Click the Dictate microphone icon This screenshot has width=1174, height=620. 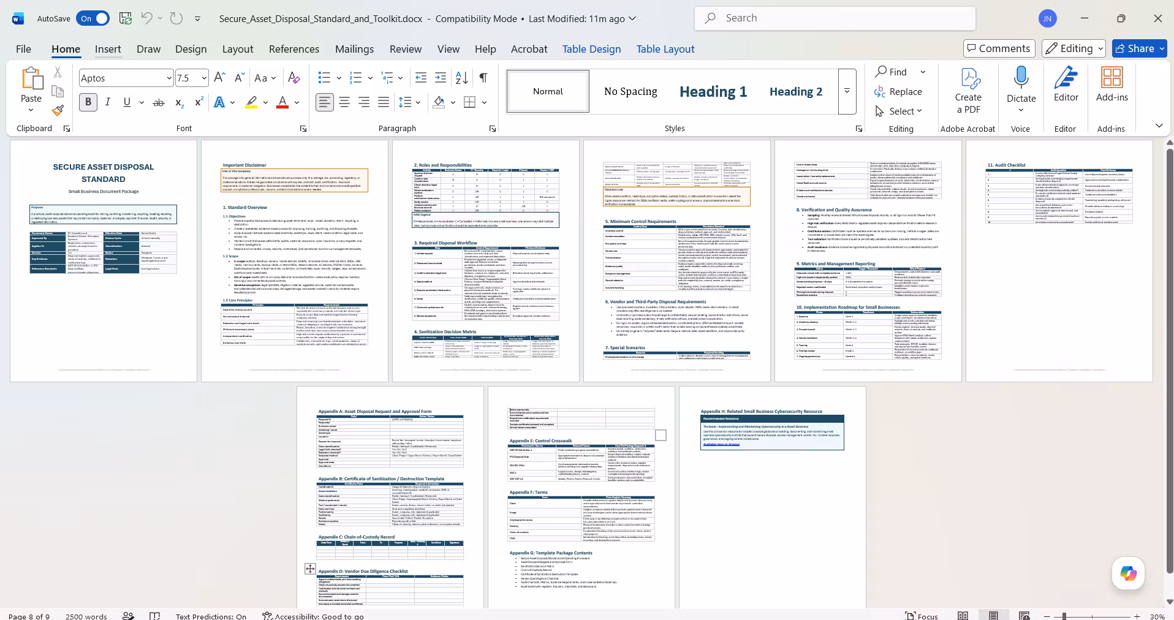[x=1021, y=78]
